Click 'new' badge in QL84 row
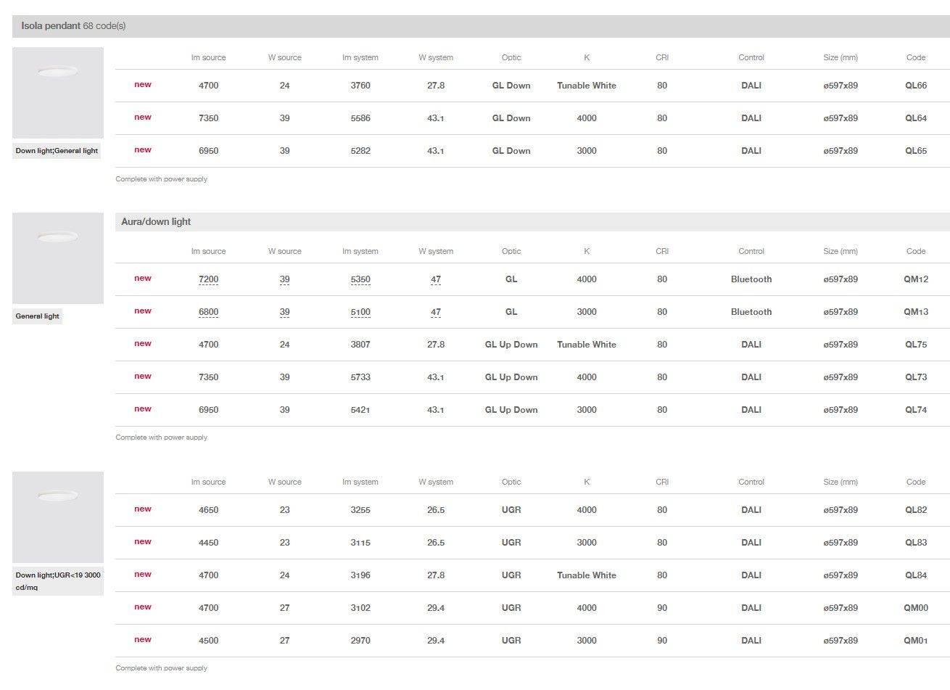 pyautogui.click(x=143, y=575)
